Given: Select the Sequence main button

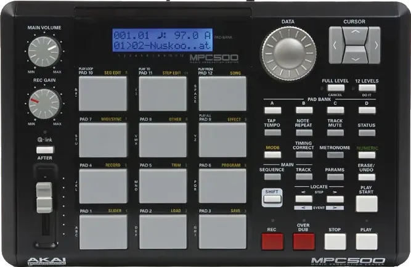Looking at the screenshot, I should [272, 177].
